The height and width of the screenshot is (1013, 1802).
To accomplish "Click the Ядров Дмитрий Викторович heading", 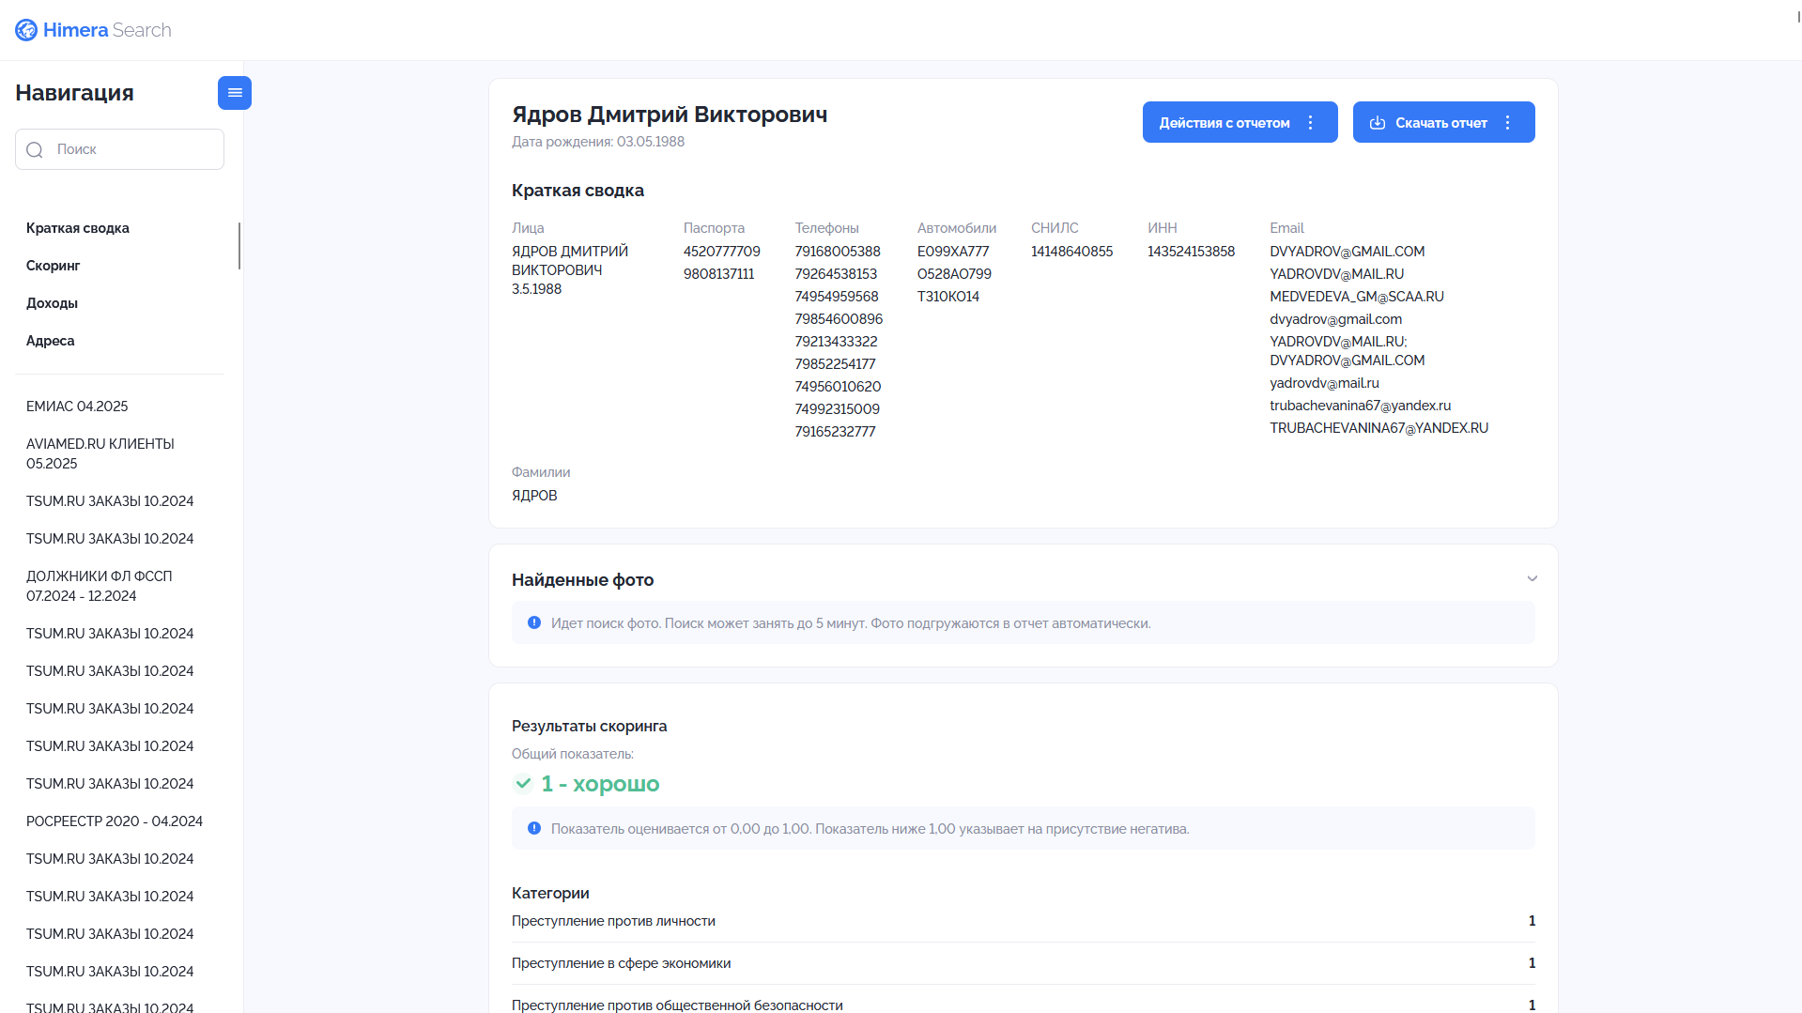I will pyautogui.click(x=670, y=115).
